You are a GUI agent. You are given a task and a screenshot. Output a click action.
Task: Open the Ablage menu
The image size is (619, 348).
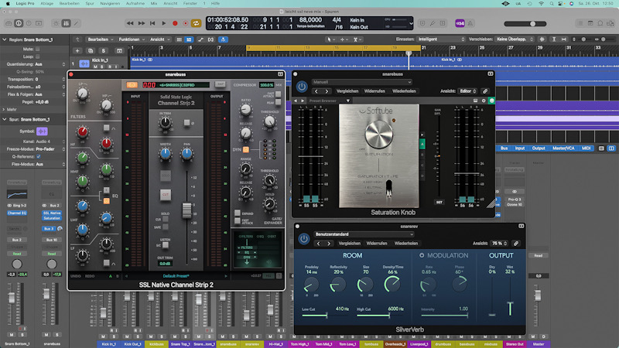(x=47, y=3)
